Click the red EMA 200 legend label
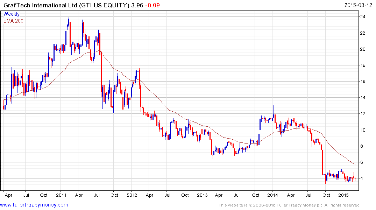The image size is (376, 210). (x=13, y=21)
